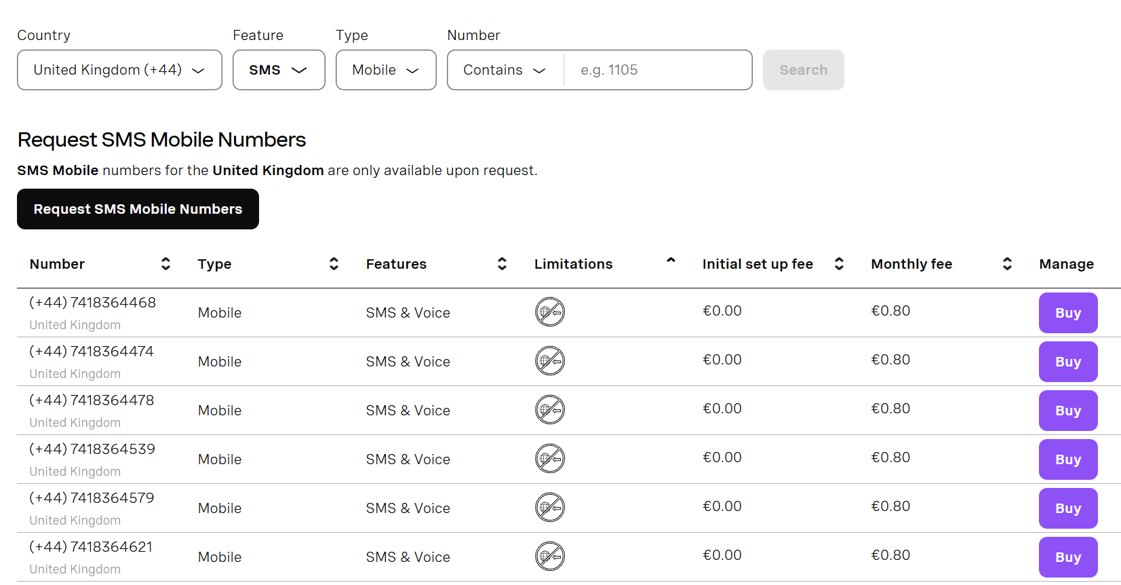
Task: Open the Type dropdown showing Mobile
Action: (x=386, y=70)
